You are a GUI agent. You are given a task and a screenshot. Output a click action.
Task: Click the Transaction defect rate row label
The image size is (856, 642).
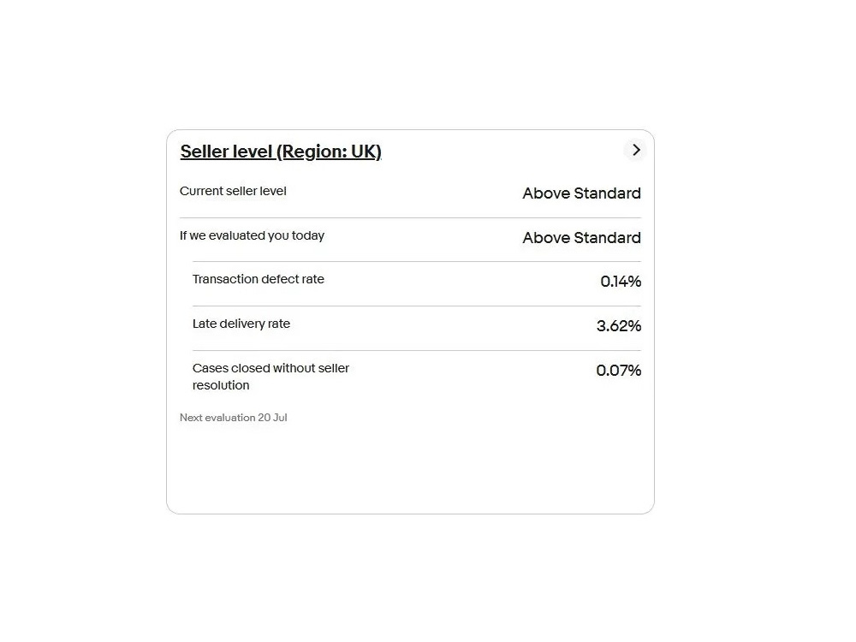click(259, 279)
